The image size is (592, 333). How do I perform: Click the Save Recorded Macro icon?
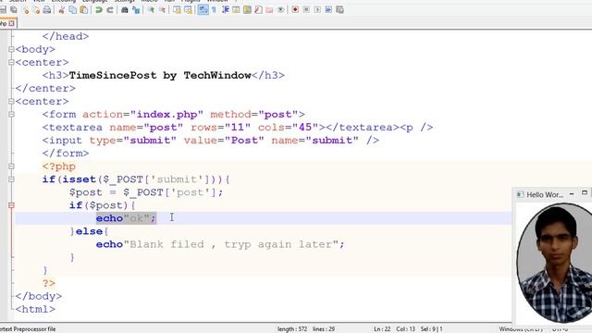[x=339, y=10]
